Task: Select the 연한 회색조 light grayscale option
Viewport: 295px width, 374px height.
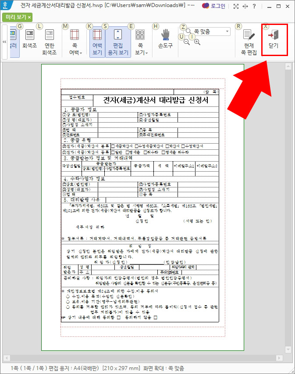Action: 50,42
